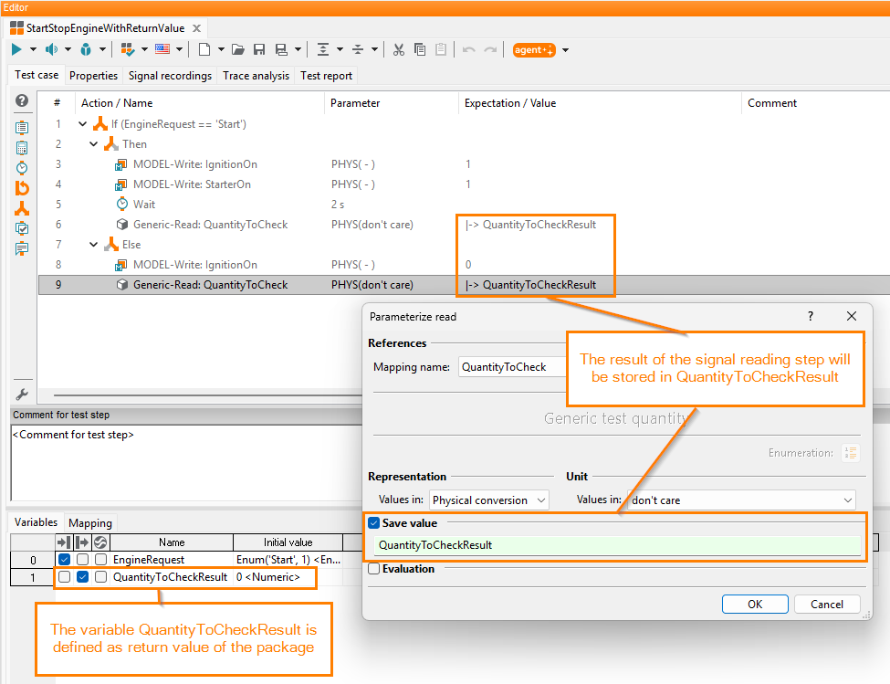Open the Parameterize read dialog help
Viewport: 890px width, 684px height.
pos(811,316)
